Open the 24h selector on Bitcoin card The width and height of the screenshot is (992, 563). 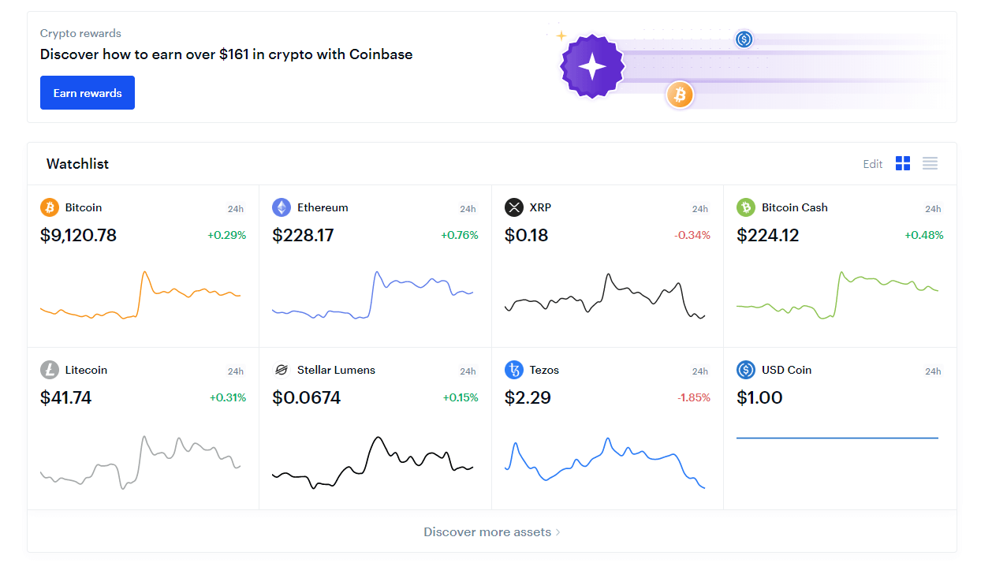point(236,209)
